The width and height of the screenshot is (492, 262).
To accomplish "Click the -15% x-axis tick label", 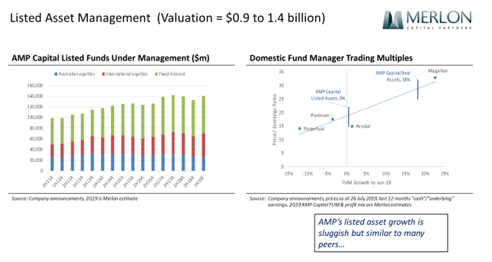I will (x=288, y=174).
